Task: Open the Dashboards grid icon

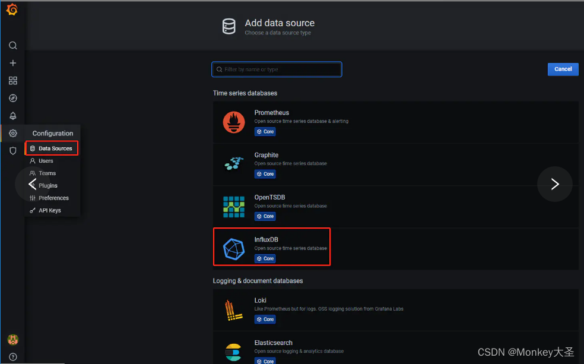Action: click(12, 81)
